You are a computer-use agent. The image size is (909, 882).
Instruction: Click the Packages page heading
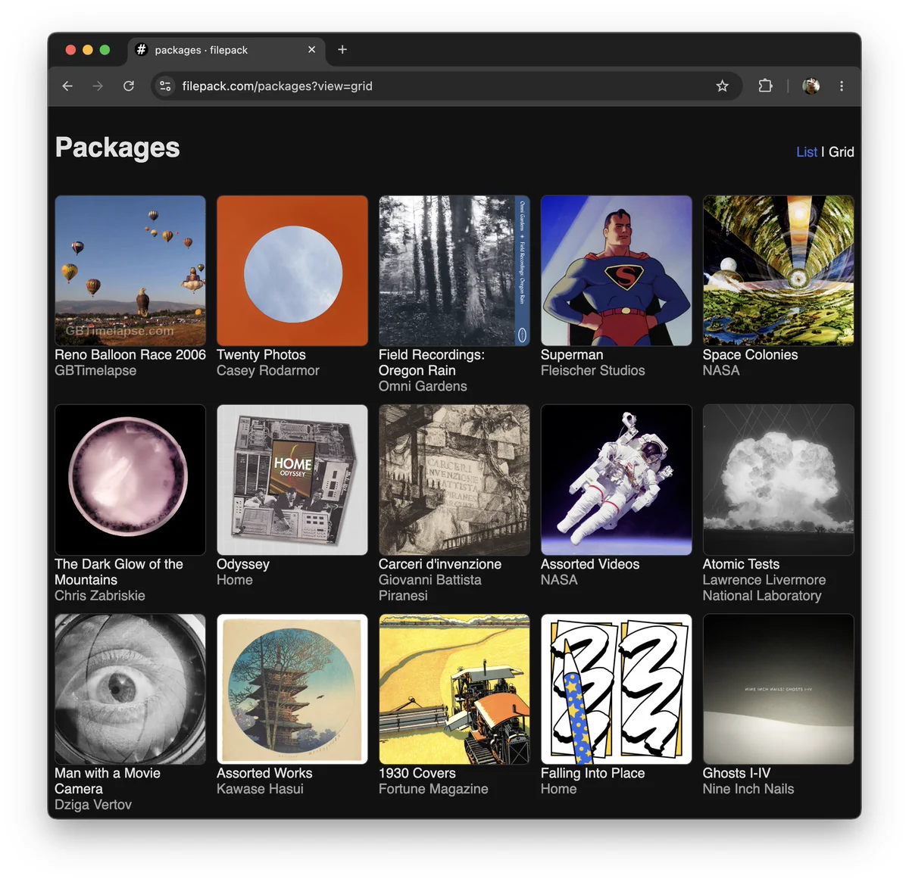click(x=117, y=148)
